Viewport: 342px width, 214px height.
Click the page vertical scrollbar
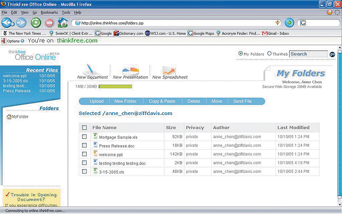340,125
